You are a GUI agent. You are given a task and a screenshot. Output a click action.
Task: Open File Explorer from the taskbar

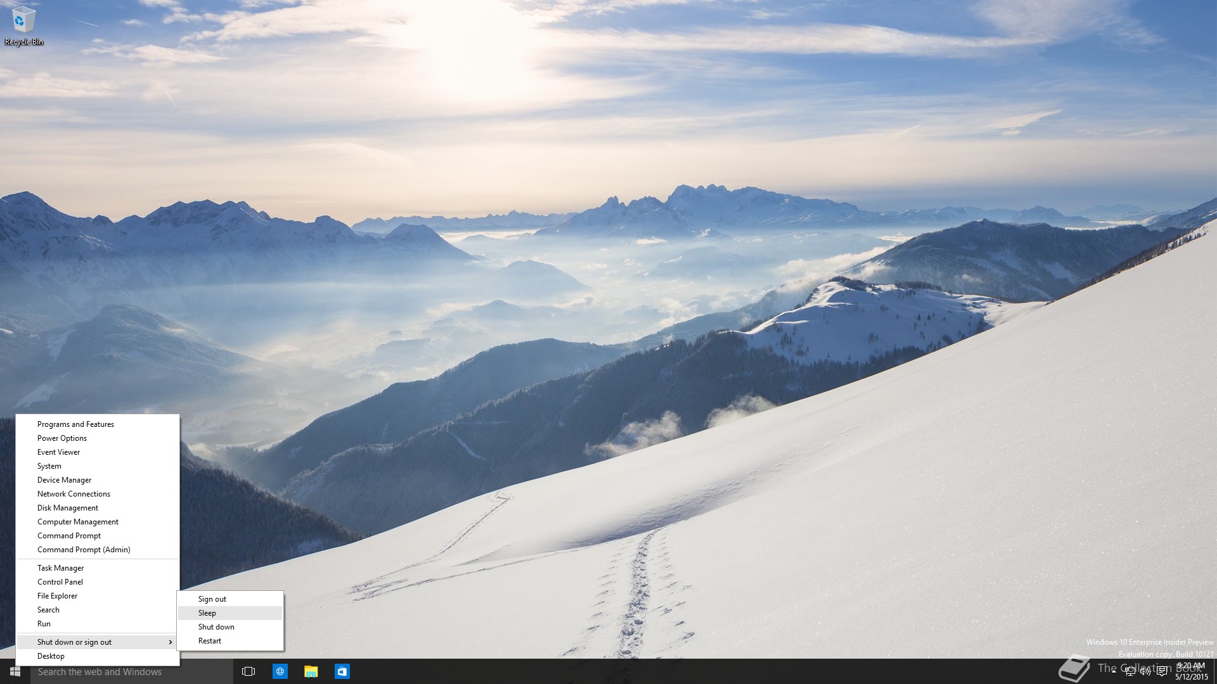311,671
